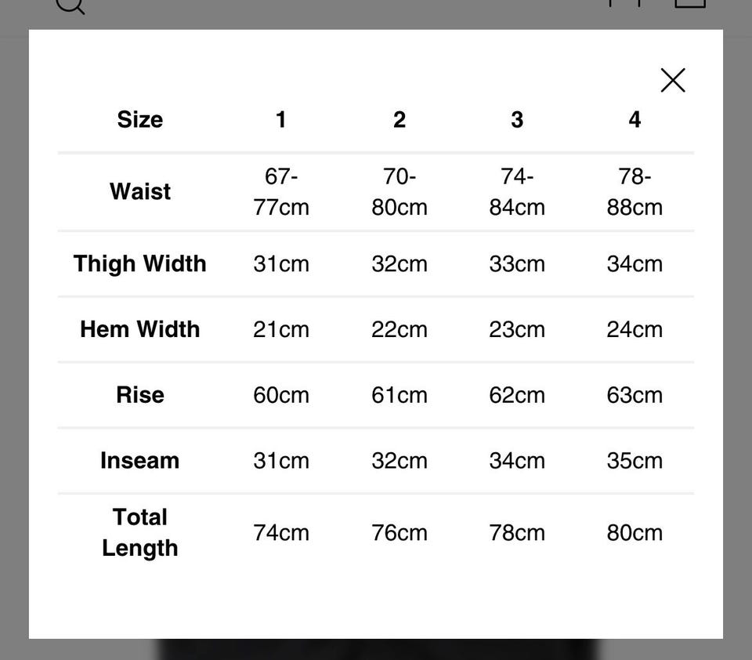Select the Inseam row label

(140, 460)
